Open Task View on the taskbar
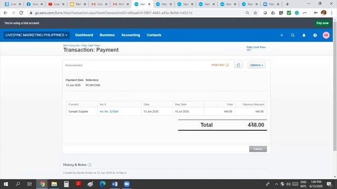337x189 pixels. [29, 184]
